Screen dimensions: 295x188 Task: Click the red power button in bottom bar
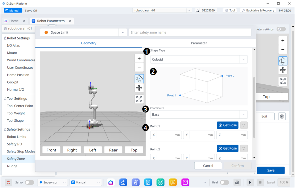(x=9, y=182)
